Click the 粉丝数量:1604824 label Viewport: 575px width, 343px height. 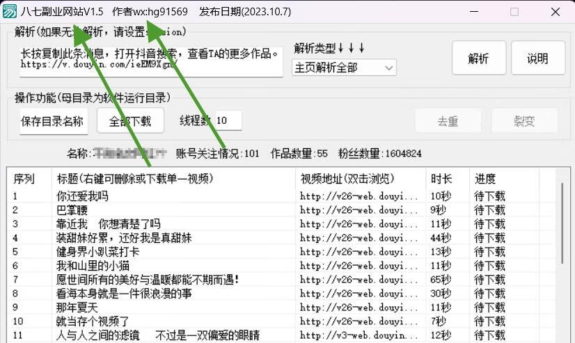pyautogui.click(x=380, y=153)
